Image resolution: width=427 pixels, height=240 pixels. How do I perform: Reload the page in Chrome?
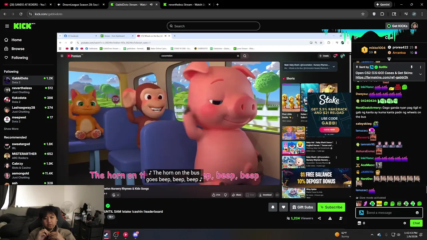(x=21, y=14)
